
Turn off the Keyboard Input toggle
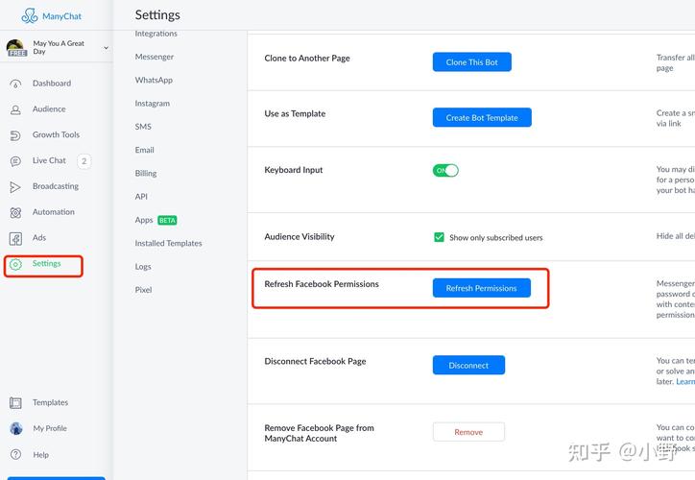[445, 170]
